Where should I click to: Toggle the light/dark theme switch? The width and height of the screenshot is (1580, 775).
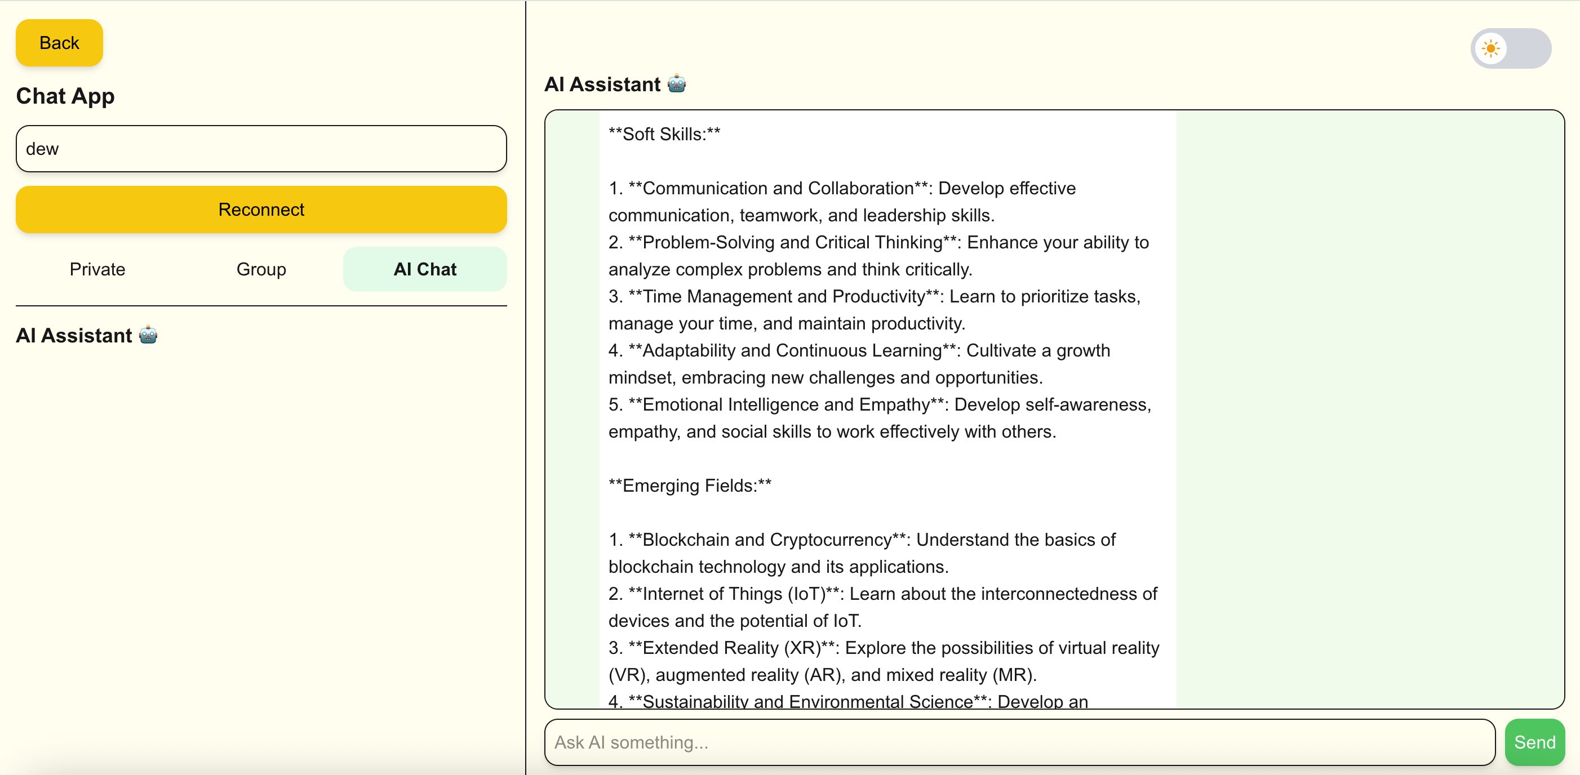pos(1510,48)
